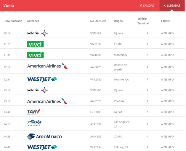Select the Llegadas tab
Screen dimensions: 186x151
171,6
